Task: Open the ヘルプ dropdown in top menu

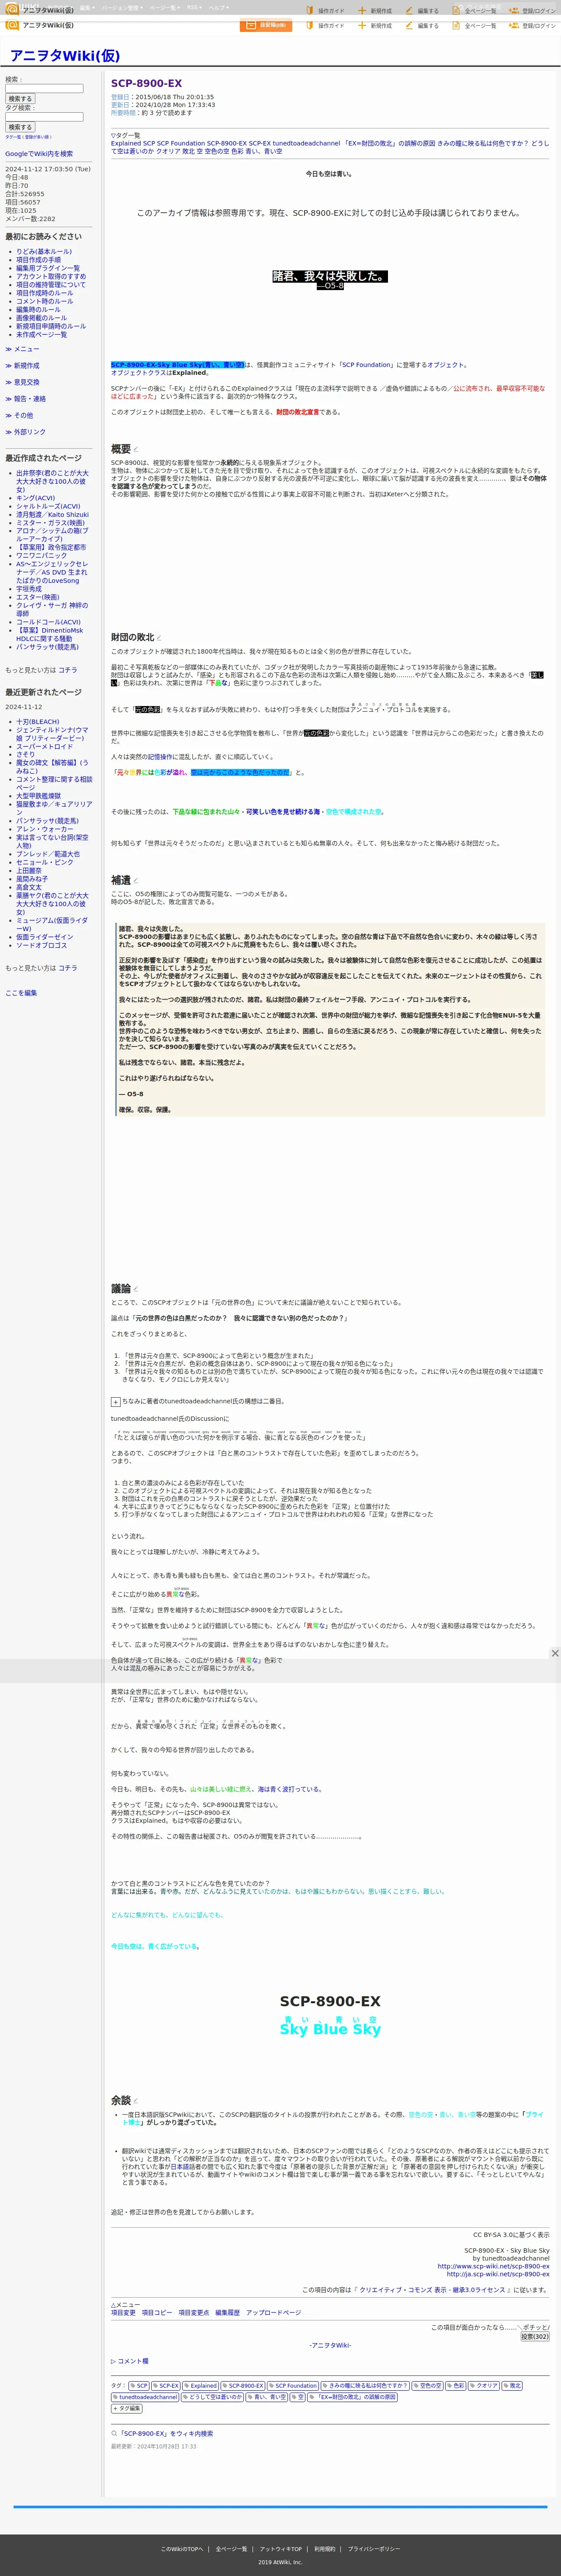Action: pos(218,8)
